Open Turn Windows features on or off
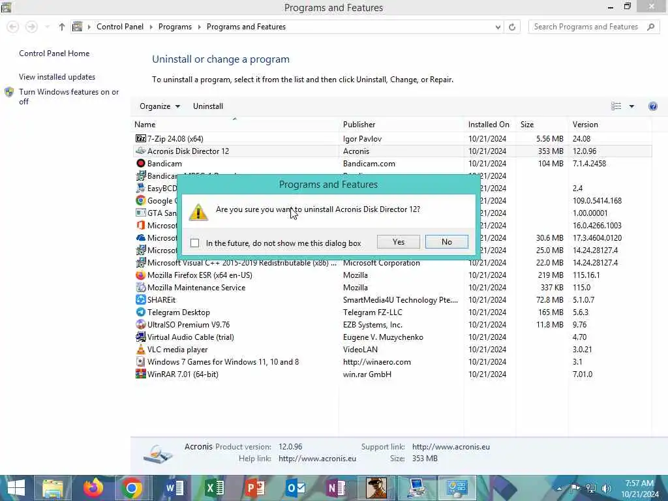Viewport: 668px width, 501px height. (x=68, y=97)
